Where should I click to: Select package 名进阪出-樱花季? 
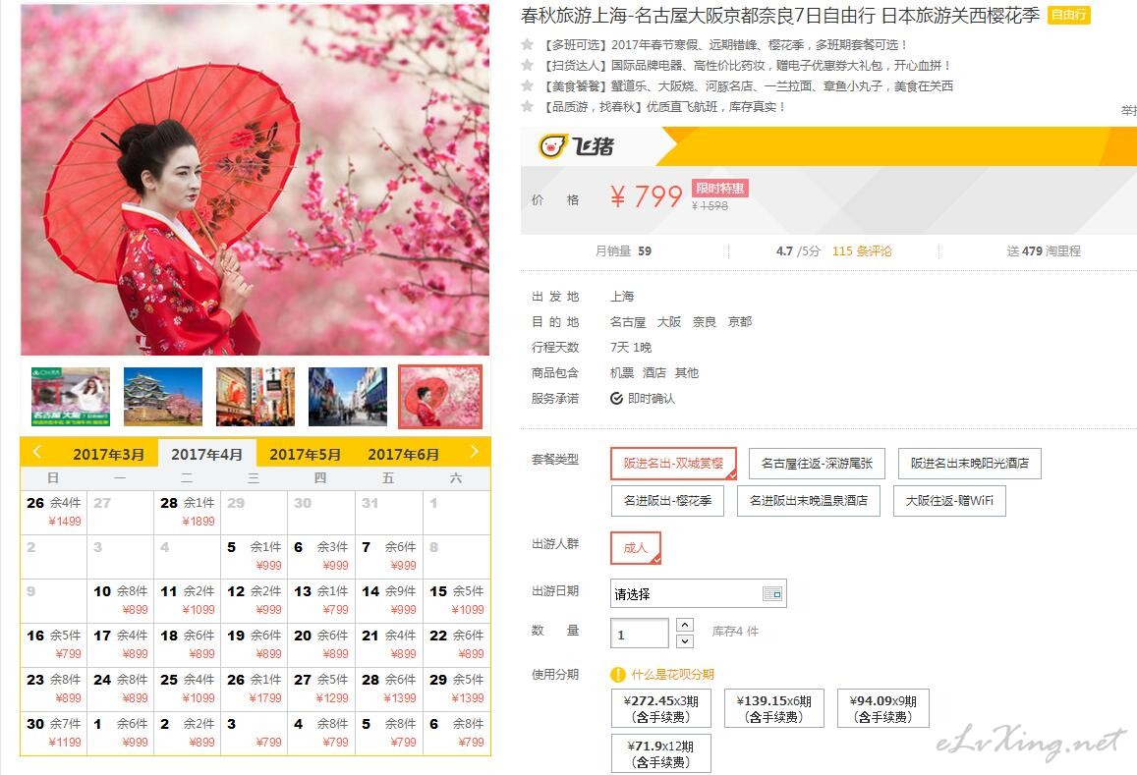[x=667, y=501]
